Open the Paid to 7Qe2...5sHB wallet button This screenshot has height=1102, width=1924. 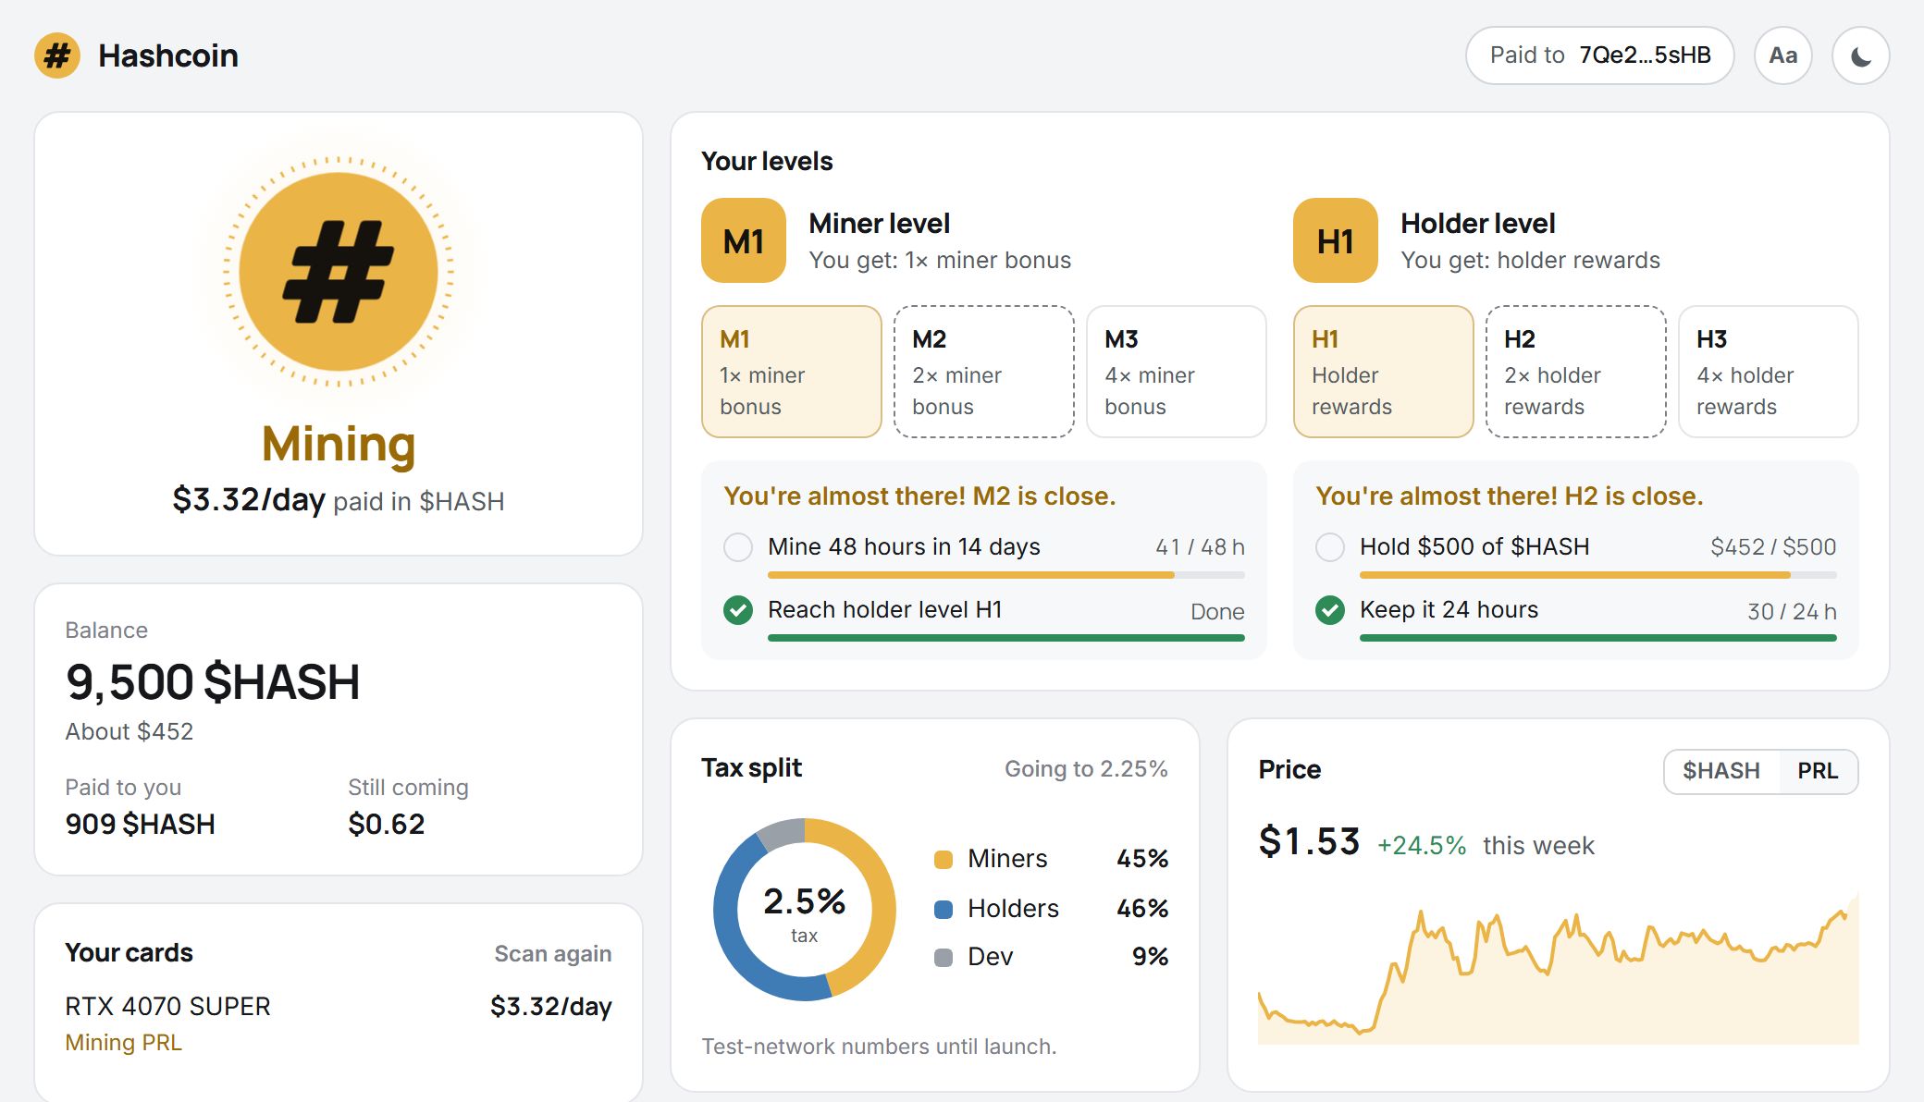click(x=1600, y=55)
